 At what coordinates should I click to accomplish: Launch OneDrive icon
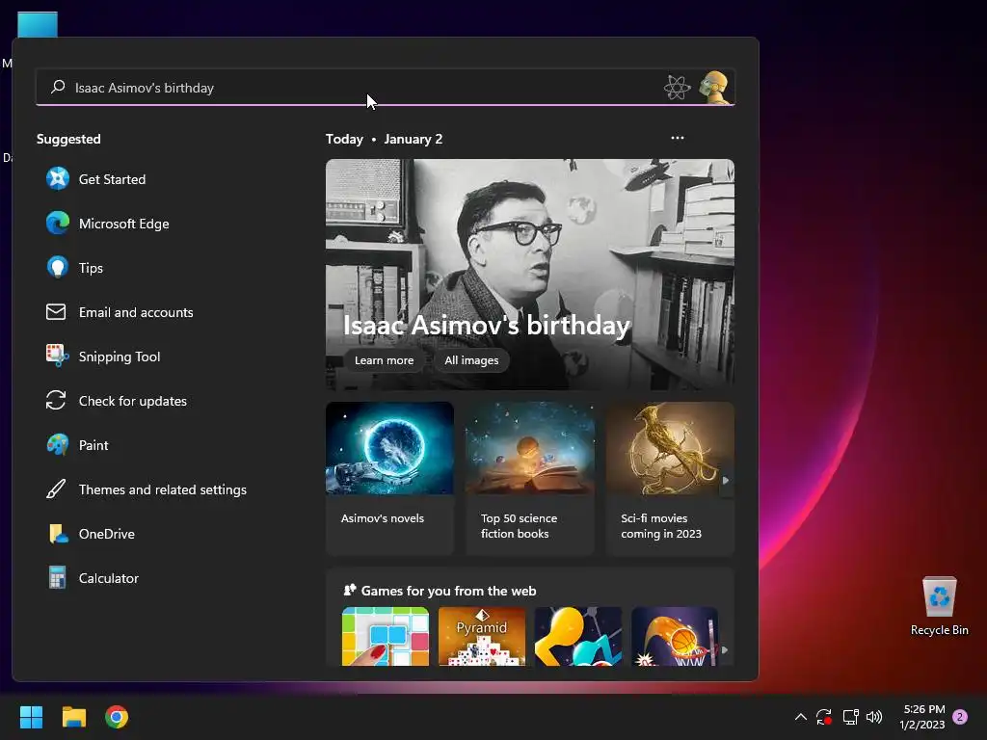click(x=58, y=534)
